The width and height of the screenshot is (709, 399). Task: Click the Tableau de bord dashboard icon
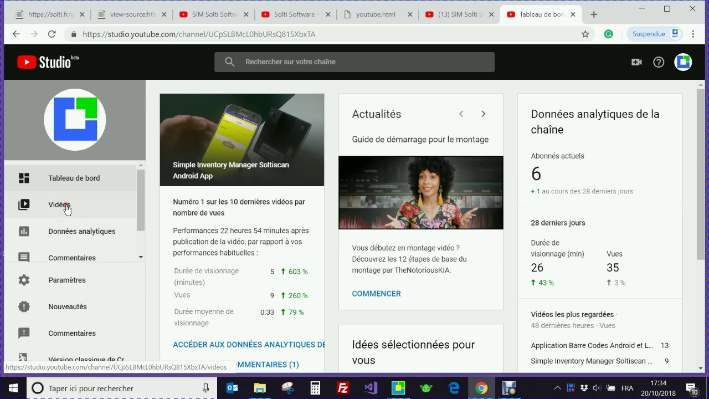tap(24, 178)
